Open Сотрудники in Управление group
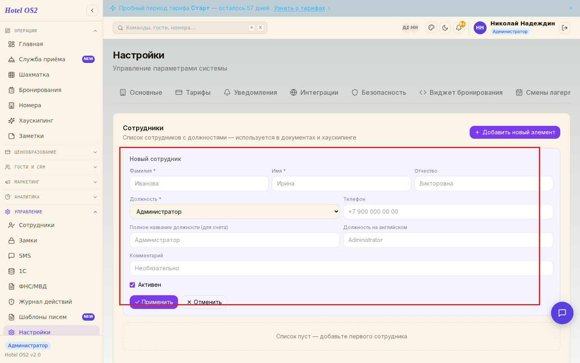The height and width of the screenshot is (363, 580). (51, 225)
